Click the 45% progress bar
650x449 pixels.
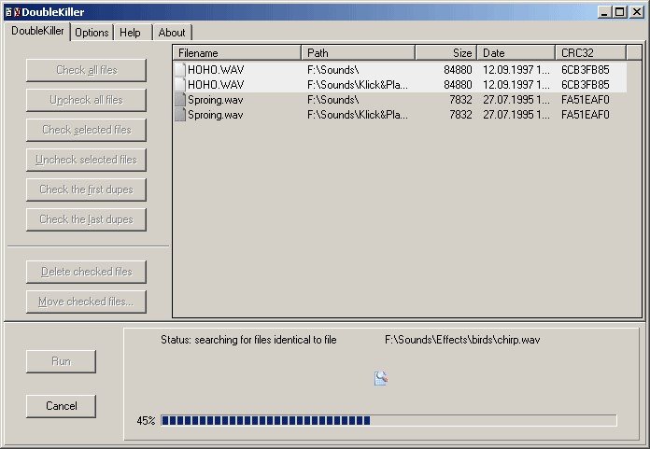pyautogui.click(x=389, y=420)
